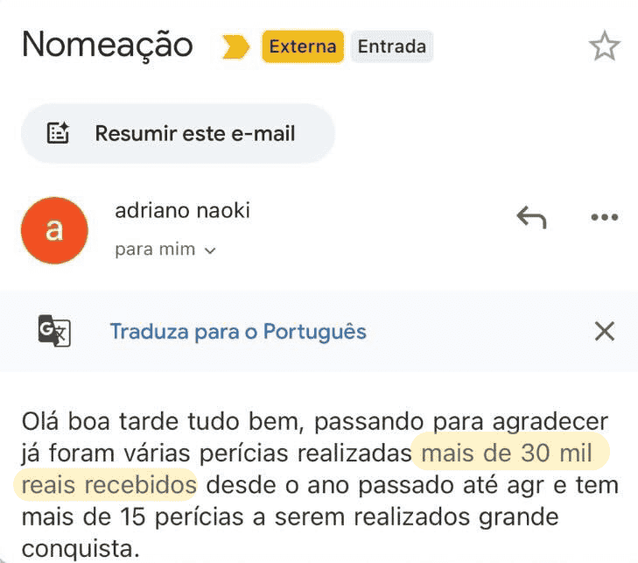Viewport: 638px width, 563px height.
Task: Click the sender name adriano naoki
Action: click(182, 210)
